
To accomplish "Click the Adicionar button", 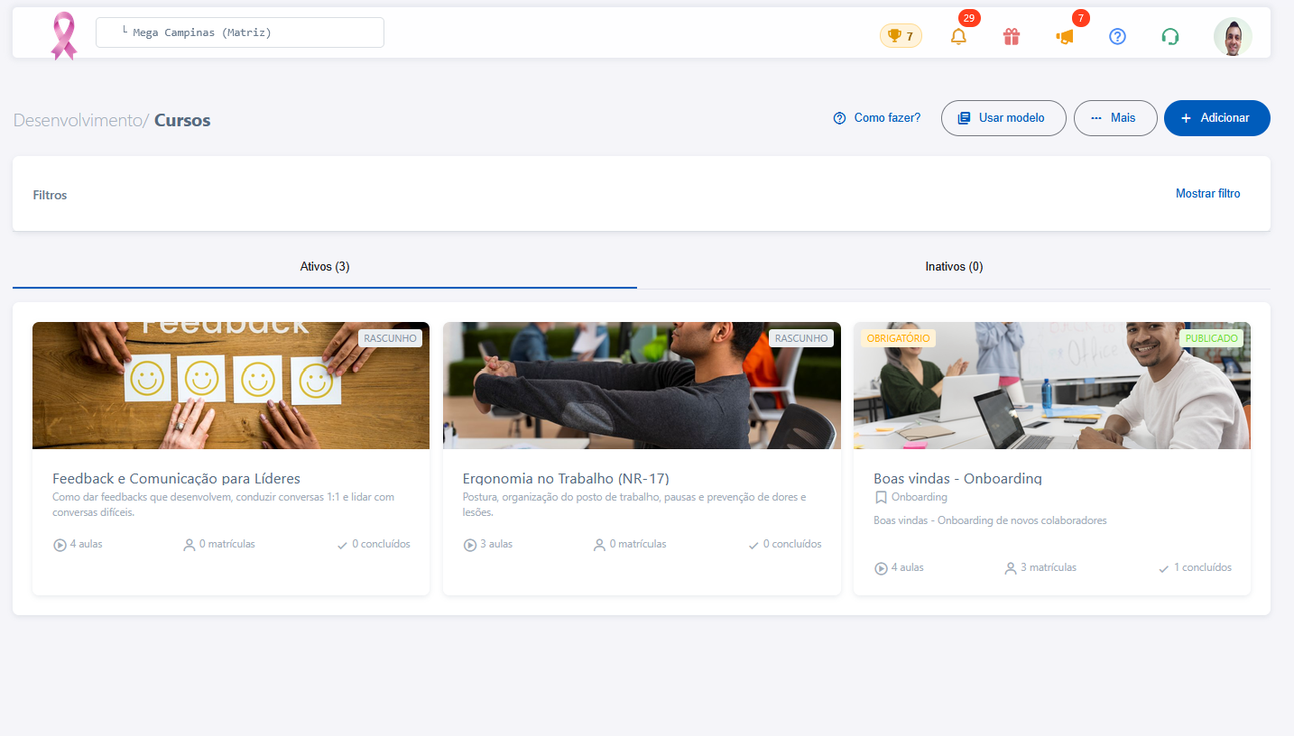I will point(1217,118).
